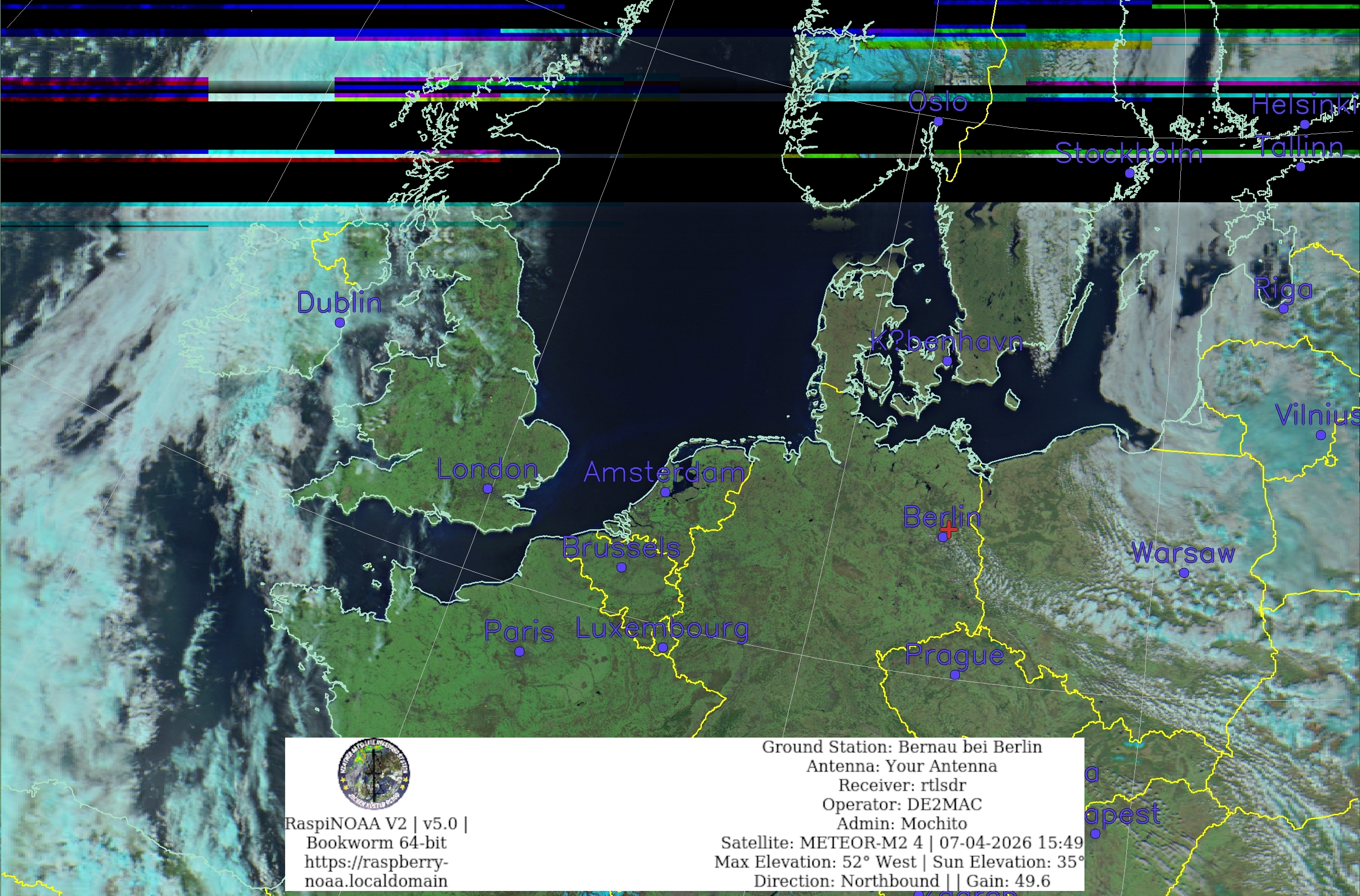This screenshot has width=1360, height=896.
Task: Click the Paris city marker dot
Action: click(519, 651)
